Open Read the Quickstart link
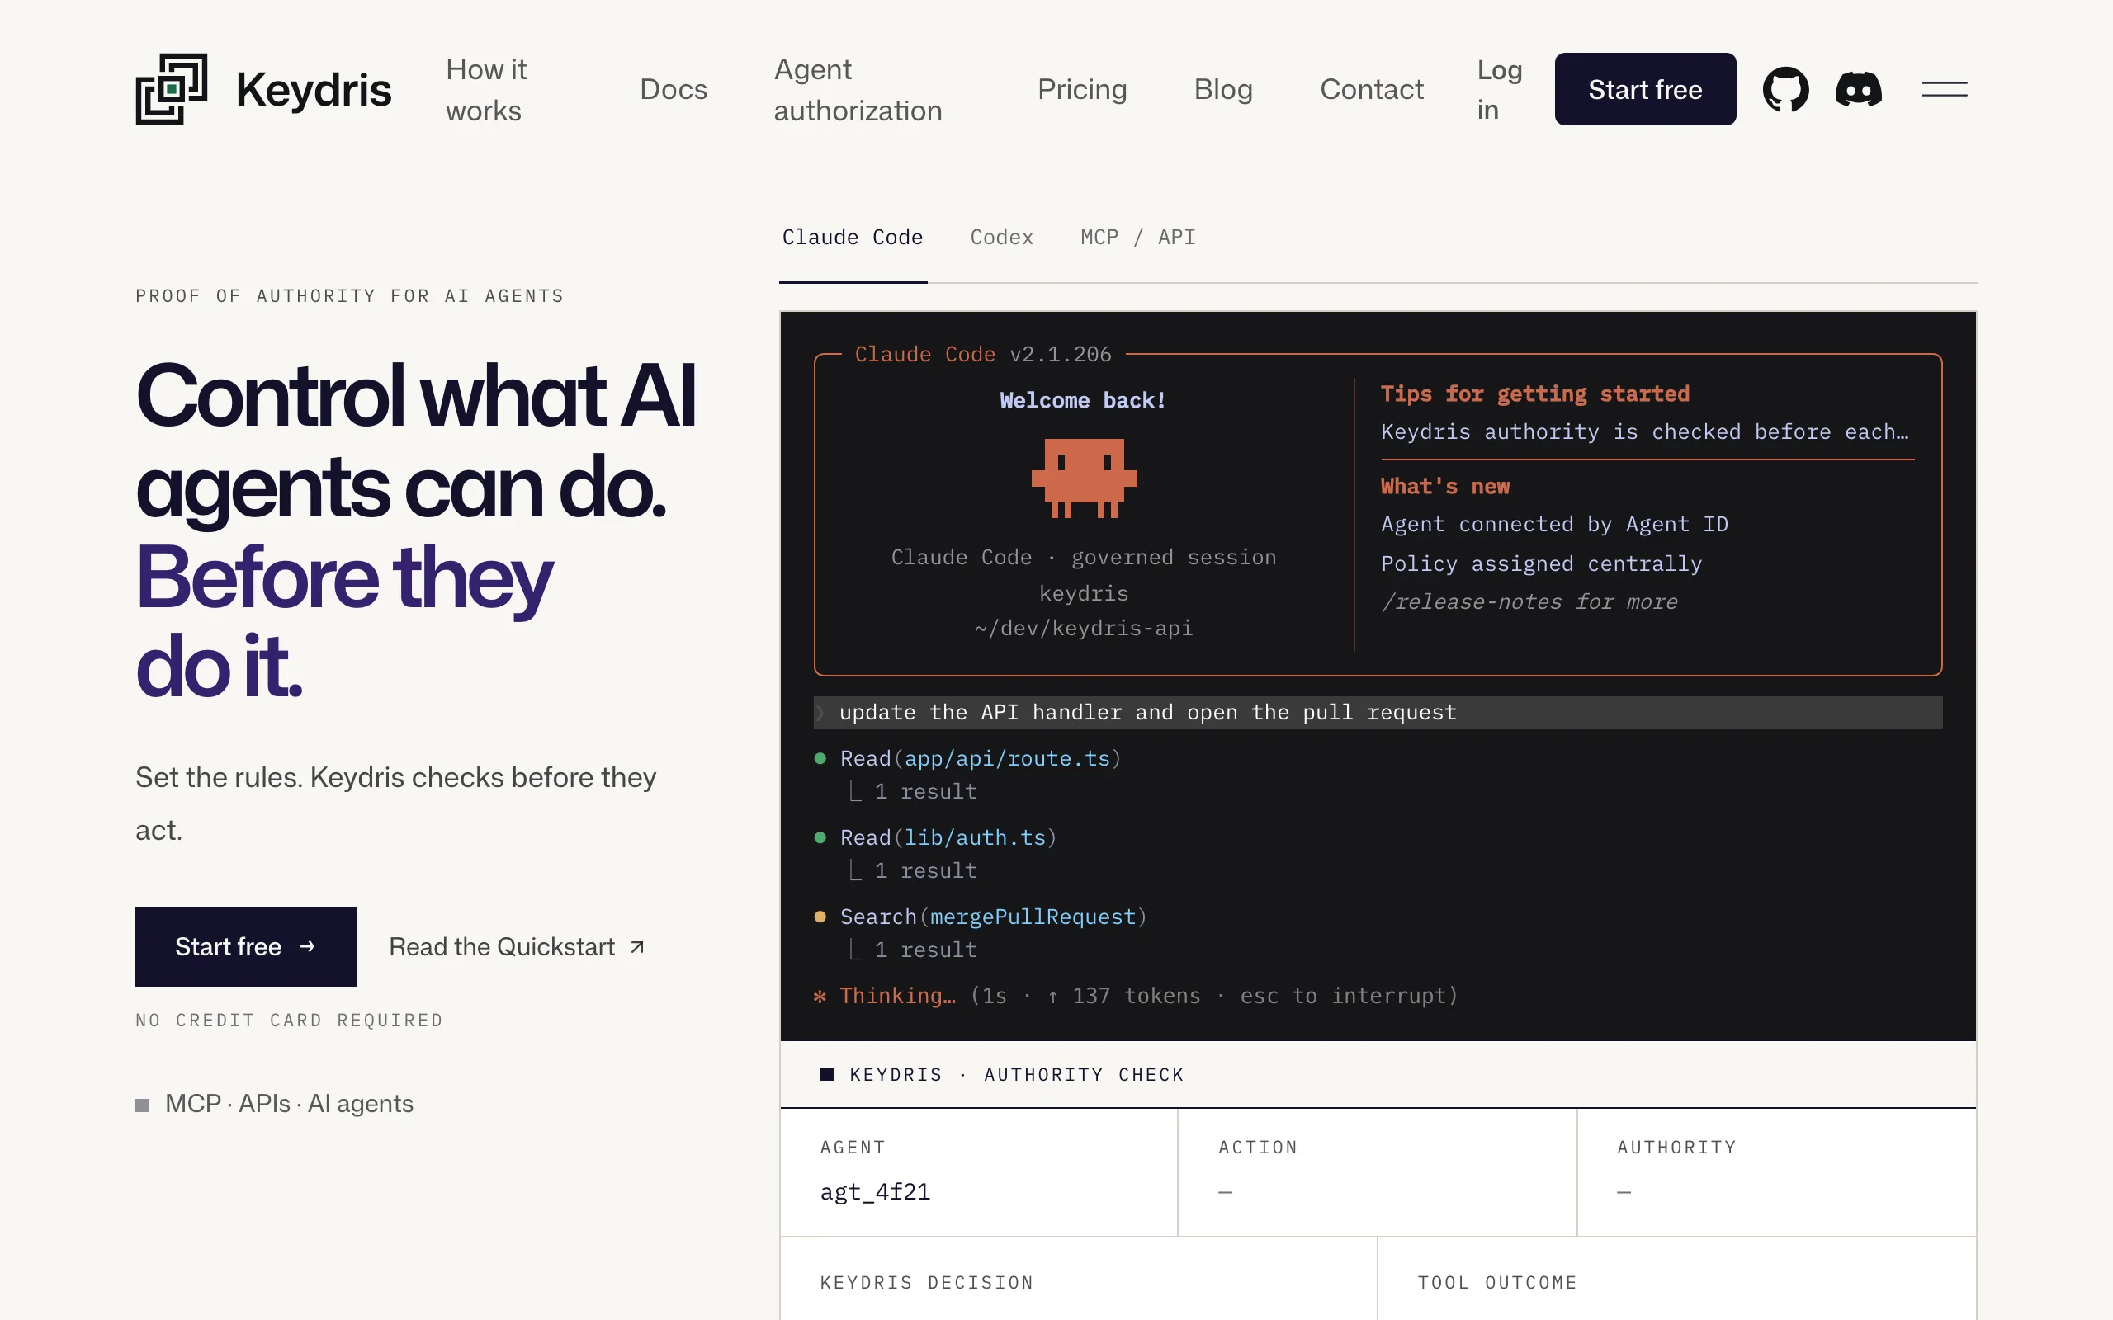Viewport: 2113px width, 1320px height. [517, 947]
